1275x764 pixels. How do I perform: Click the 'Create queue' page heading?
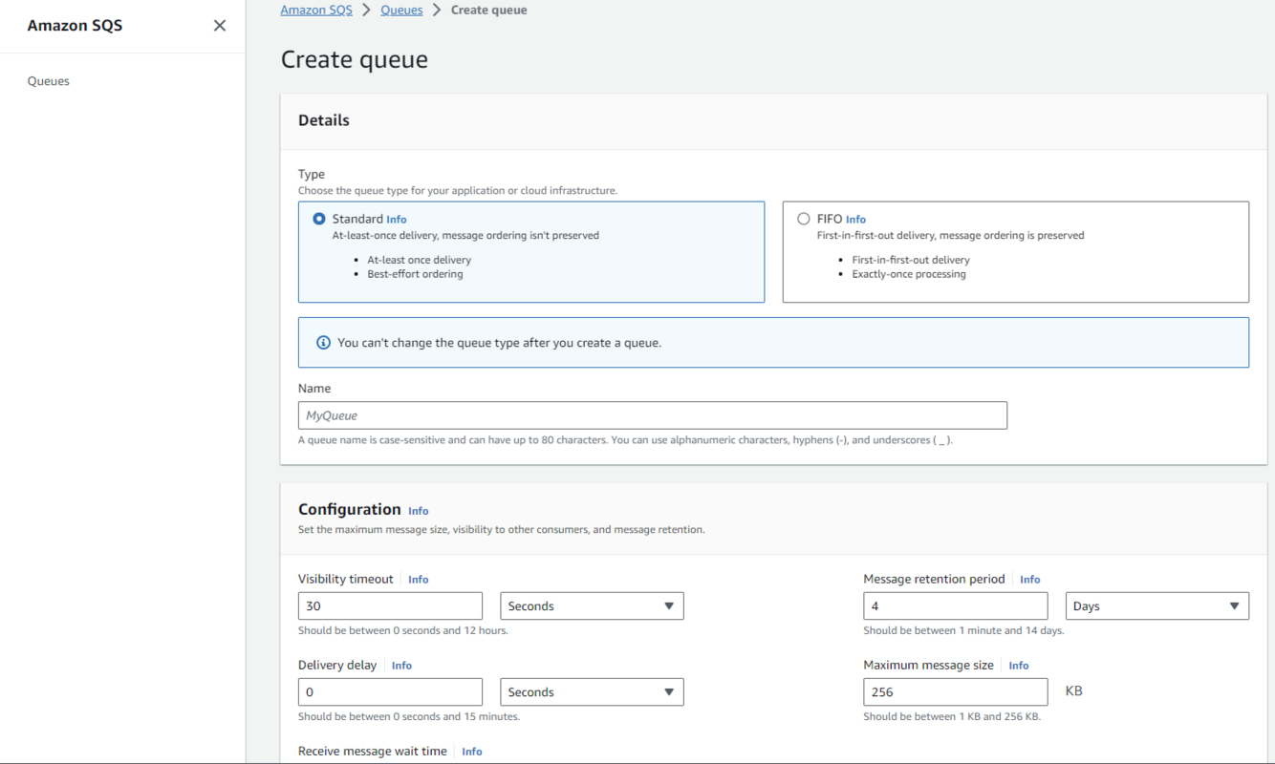tap(355, 59)
